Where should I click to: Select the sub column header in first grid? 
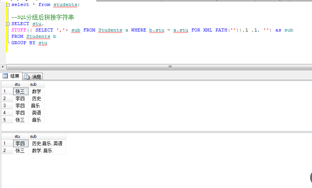(37, 84)
